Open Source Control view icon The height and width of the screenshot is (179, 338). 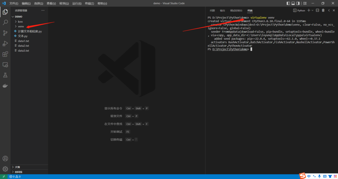click(5, 33)
